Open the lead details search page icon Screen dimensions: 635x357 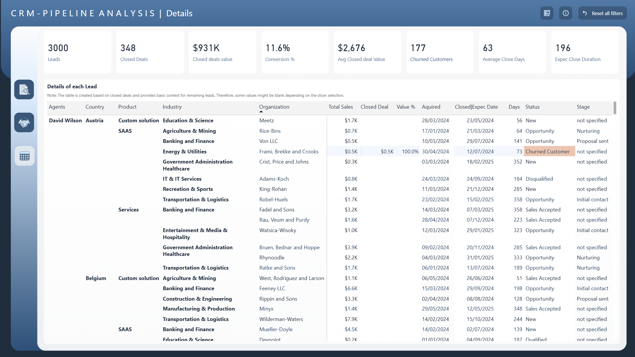pos(24,89)
